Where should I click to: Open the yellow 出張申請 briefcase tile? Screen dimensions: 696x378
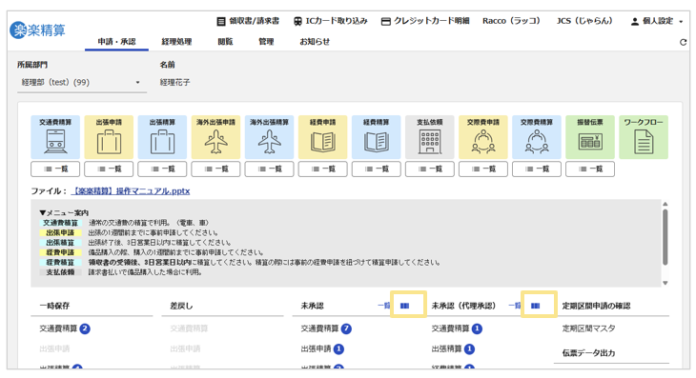[109, 137]
